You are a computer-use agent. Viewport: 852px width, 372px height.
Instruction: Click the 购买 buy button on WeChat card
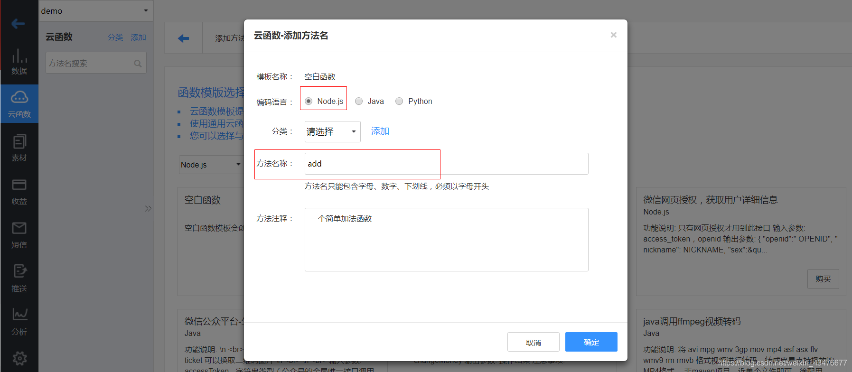(823, 279)
